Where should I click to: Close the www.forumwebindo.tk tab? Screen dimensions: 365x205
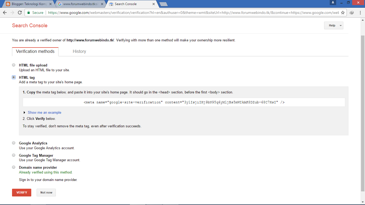click(x=102, y=4)
